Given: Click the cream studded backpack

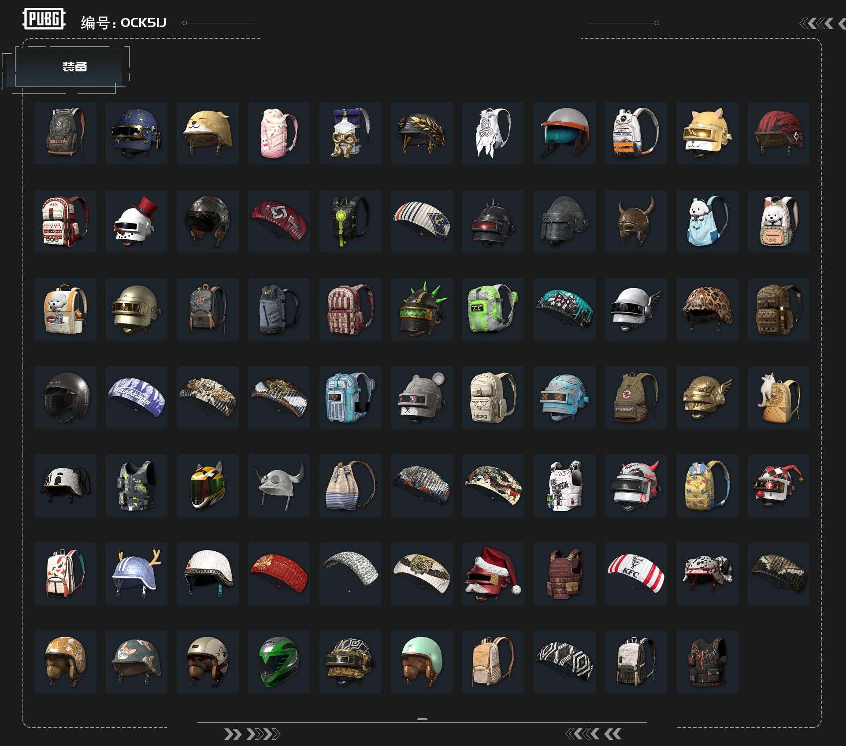Looking at the screenshot, I should point(493,397).
